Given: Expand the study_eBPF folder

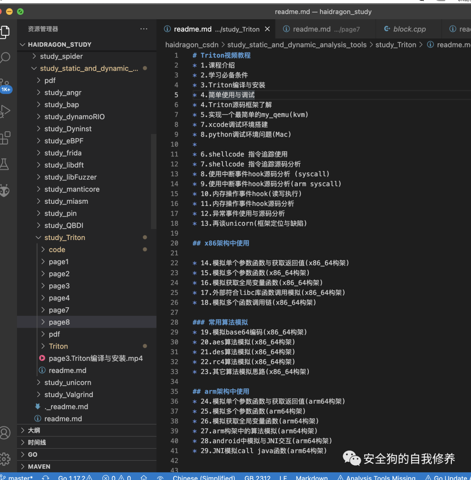Looking at the screenshot, I should coord(87,141).
